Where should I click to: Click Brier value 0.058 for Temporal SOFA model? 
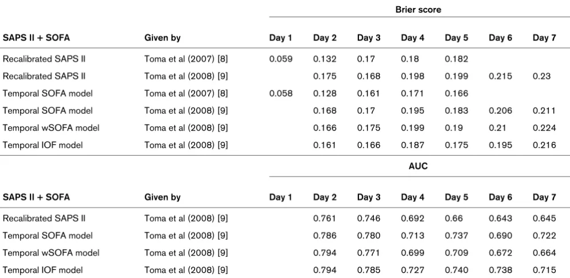(280, 93)
